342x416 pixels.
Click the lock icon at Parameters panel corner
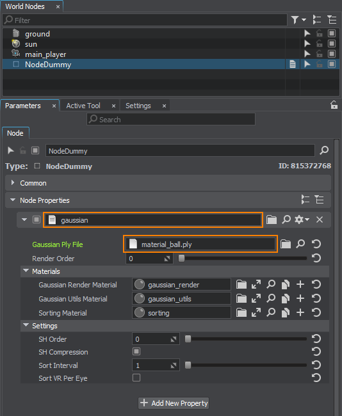click(x=334, y=105)
